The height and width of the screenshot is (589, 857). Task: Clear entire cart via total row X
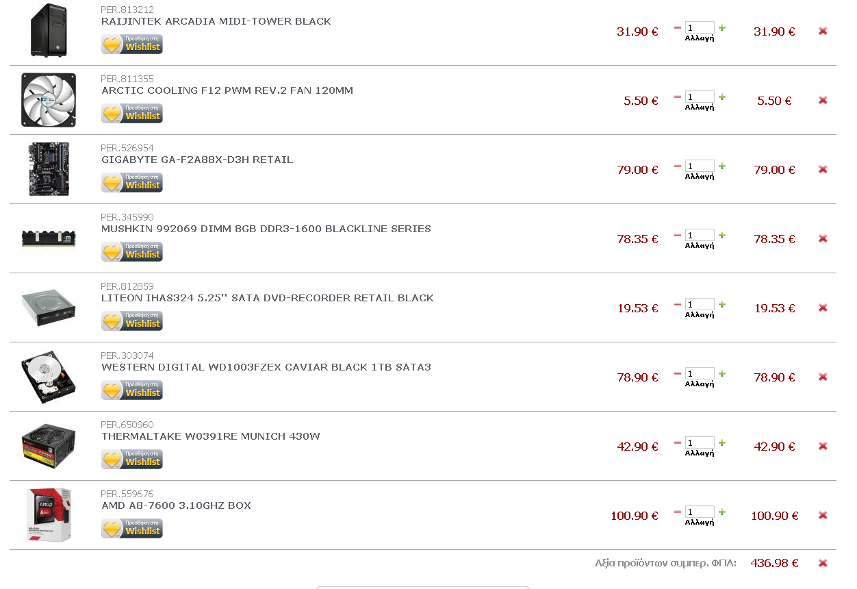[823, 563]
